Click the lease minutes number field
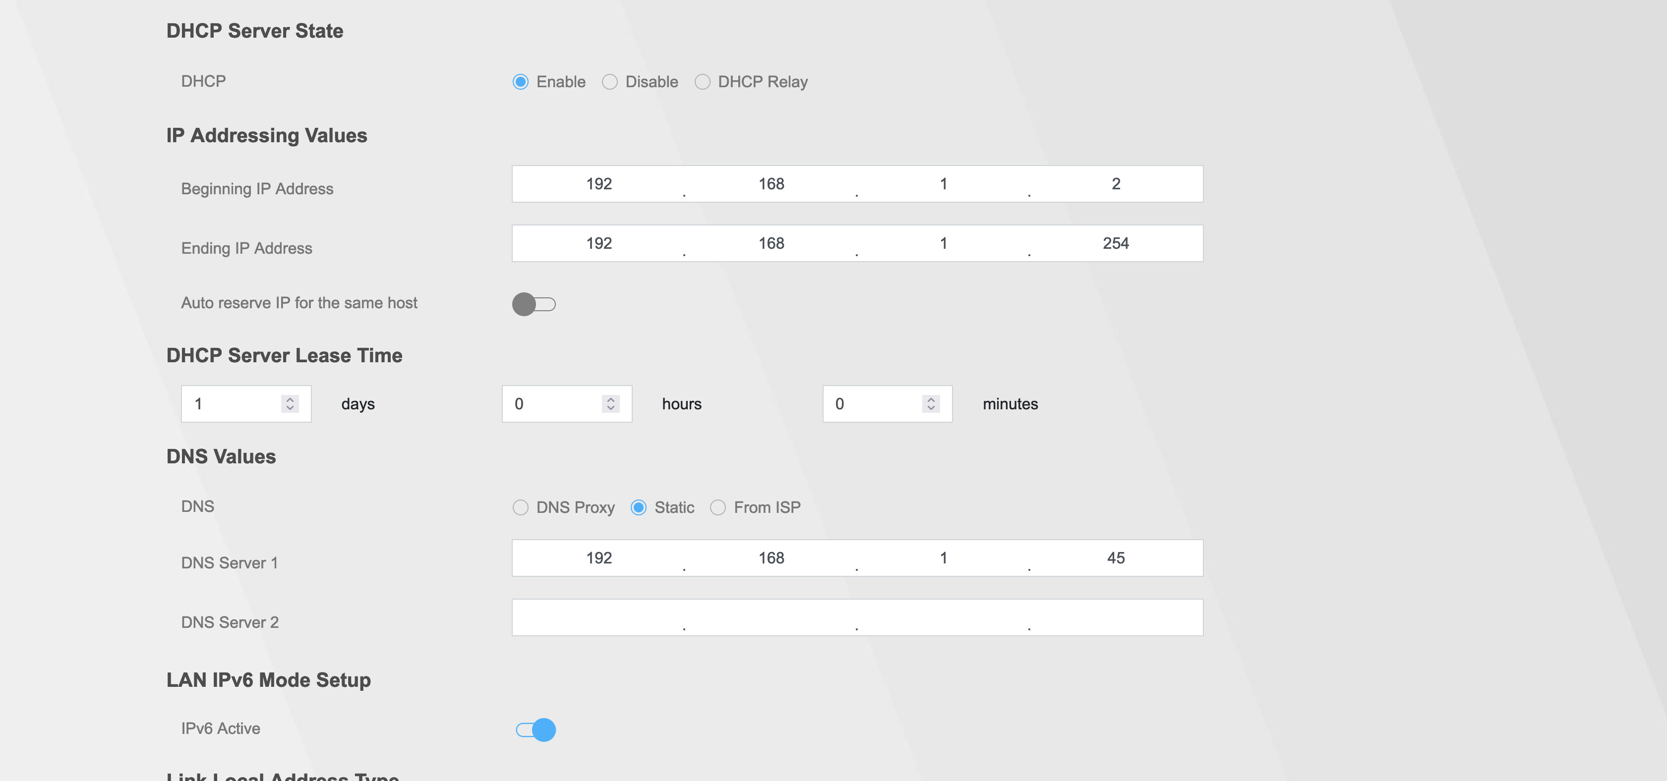This screenshot has height=781, width=1667. (874, 404)
